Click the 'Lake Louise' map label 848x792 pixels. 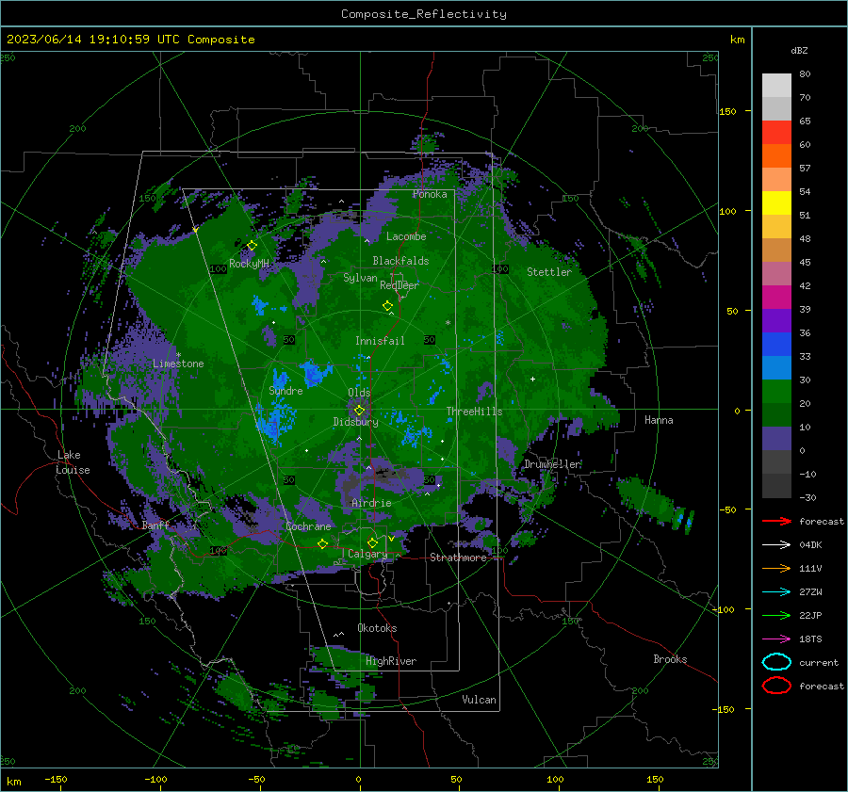[x=73, y=462]
